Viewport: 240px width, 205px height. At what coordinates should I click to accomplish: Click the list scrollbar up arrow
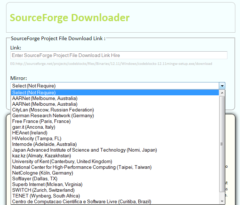222,93
